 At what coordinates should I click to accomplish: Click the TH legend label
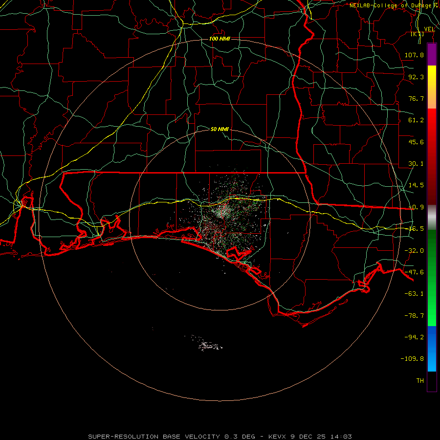[420, 381]
